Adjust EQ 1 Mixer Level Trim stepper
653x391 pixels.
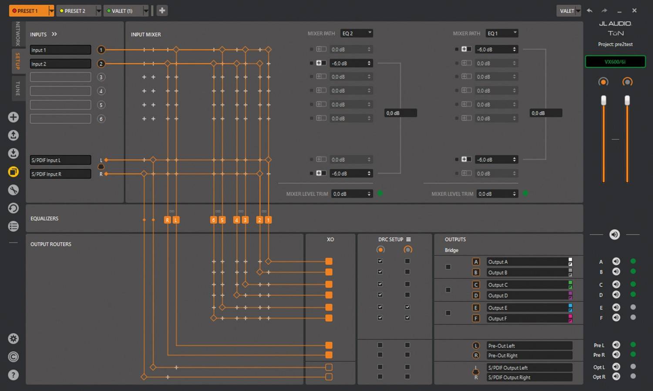[x=514, y=194]
